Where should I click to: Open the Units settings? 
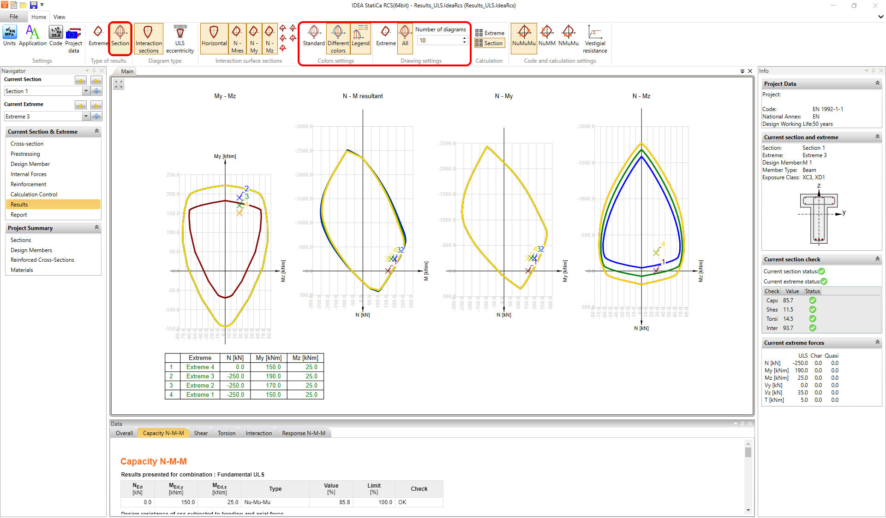pos(9,36)
